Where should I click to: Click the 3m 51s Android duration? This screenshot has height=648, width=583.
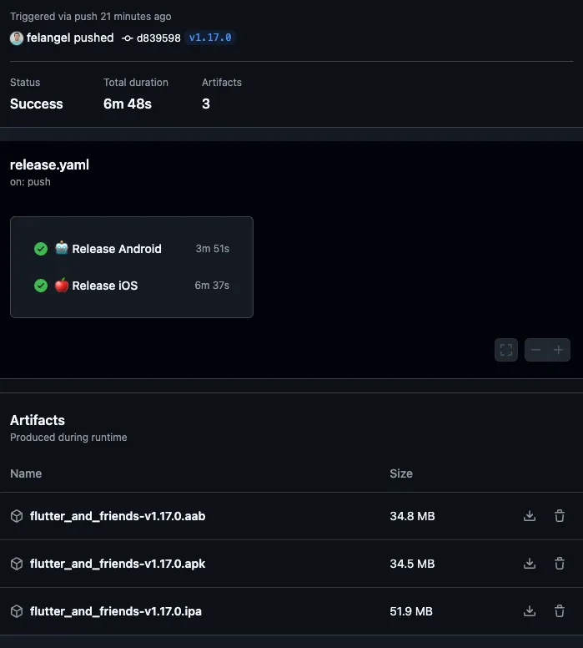212,249
